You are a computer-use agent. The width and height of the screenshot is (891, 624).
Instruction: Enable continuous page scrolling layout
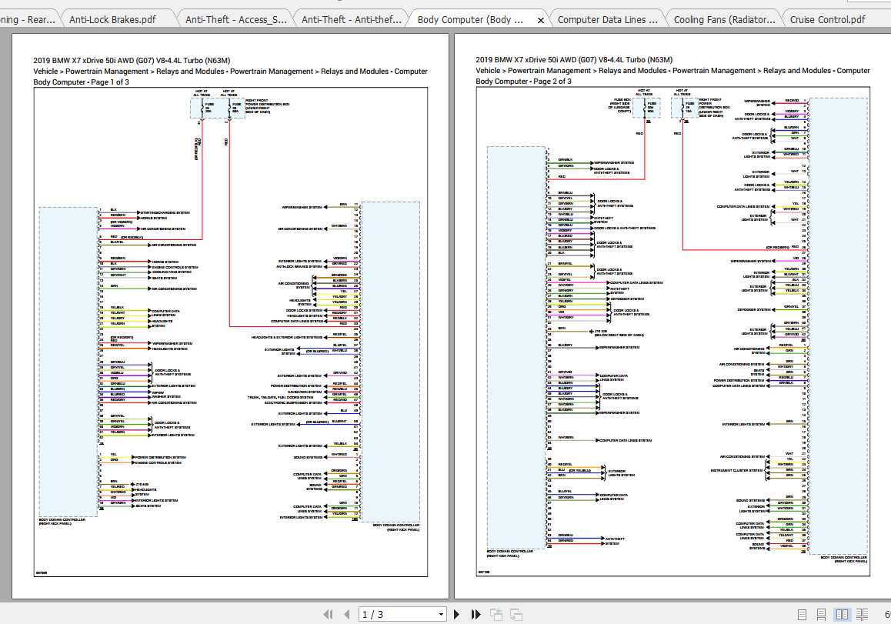point(822,614)
